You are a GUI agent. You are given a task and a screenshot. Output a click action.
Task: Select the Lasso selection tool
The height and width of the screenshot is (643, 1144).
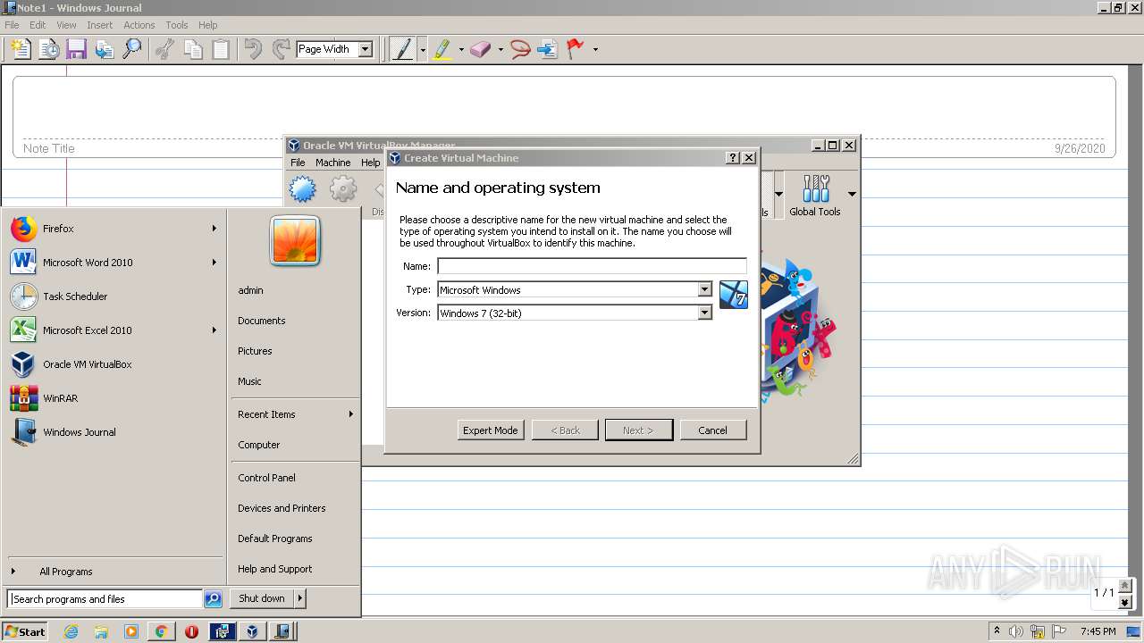(520, 49)
